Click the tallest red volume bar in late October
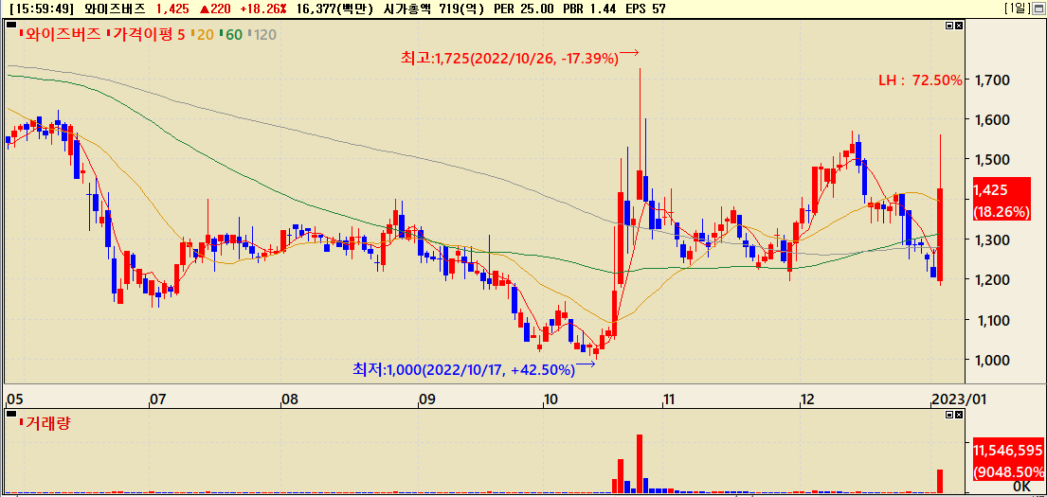 pos(639,464)
